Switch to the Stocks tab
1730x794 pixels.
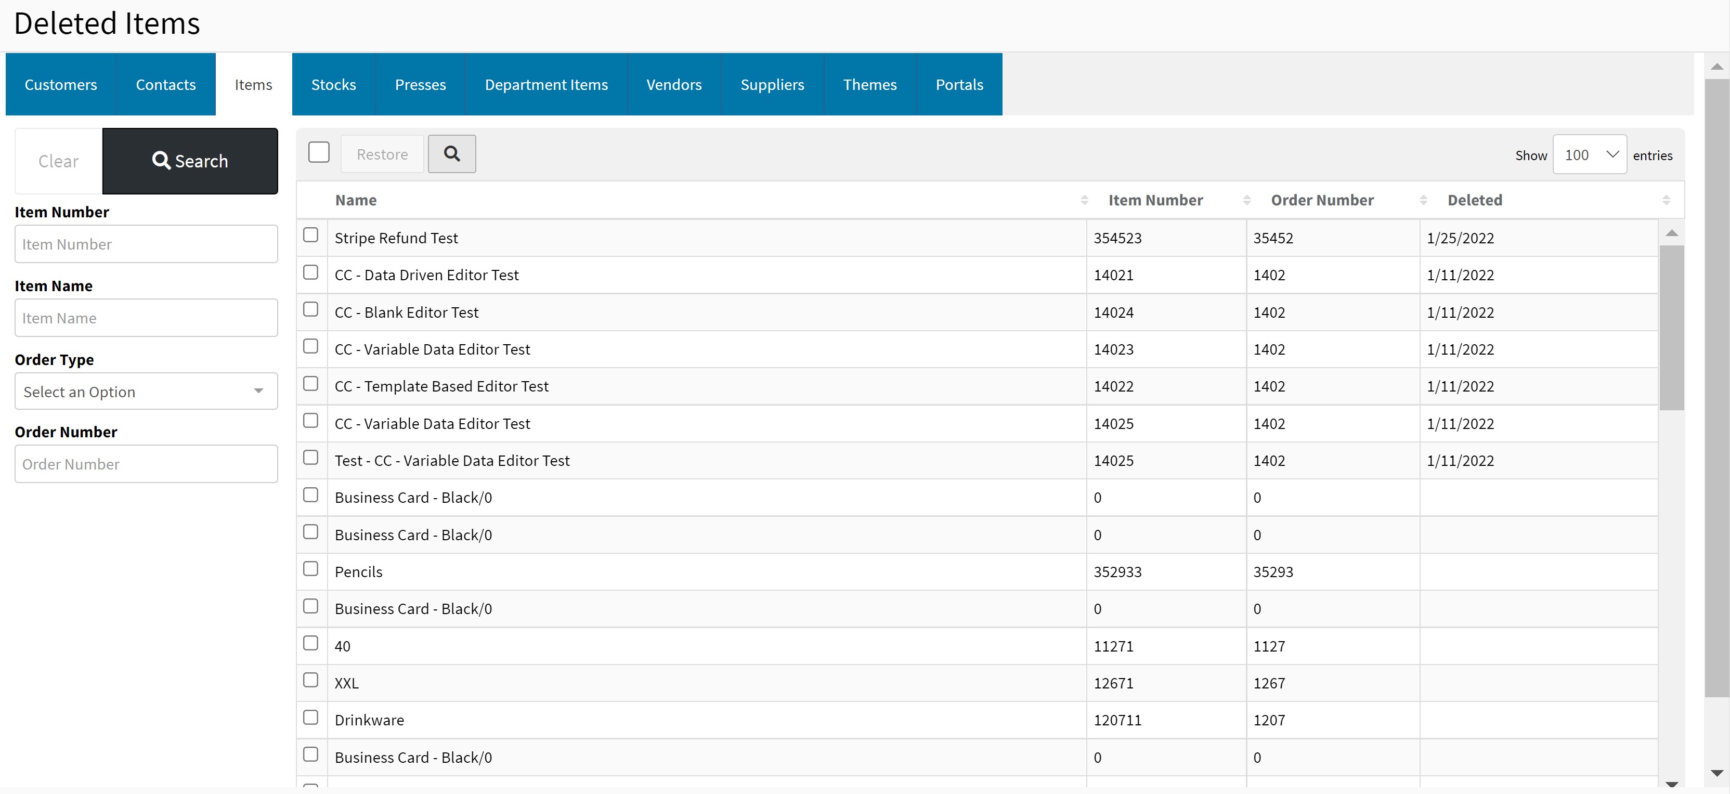(333, 85)
